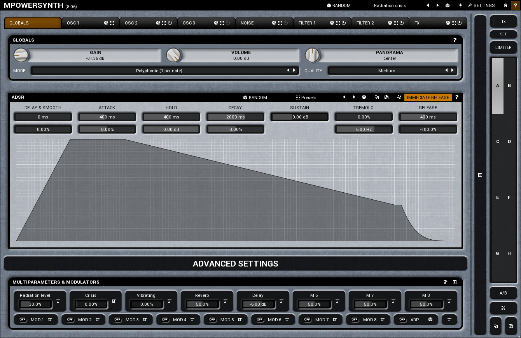Randomize the NOISE section with its dice
521x338 pixels.
point(274,23)
